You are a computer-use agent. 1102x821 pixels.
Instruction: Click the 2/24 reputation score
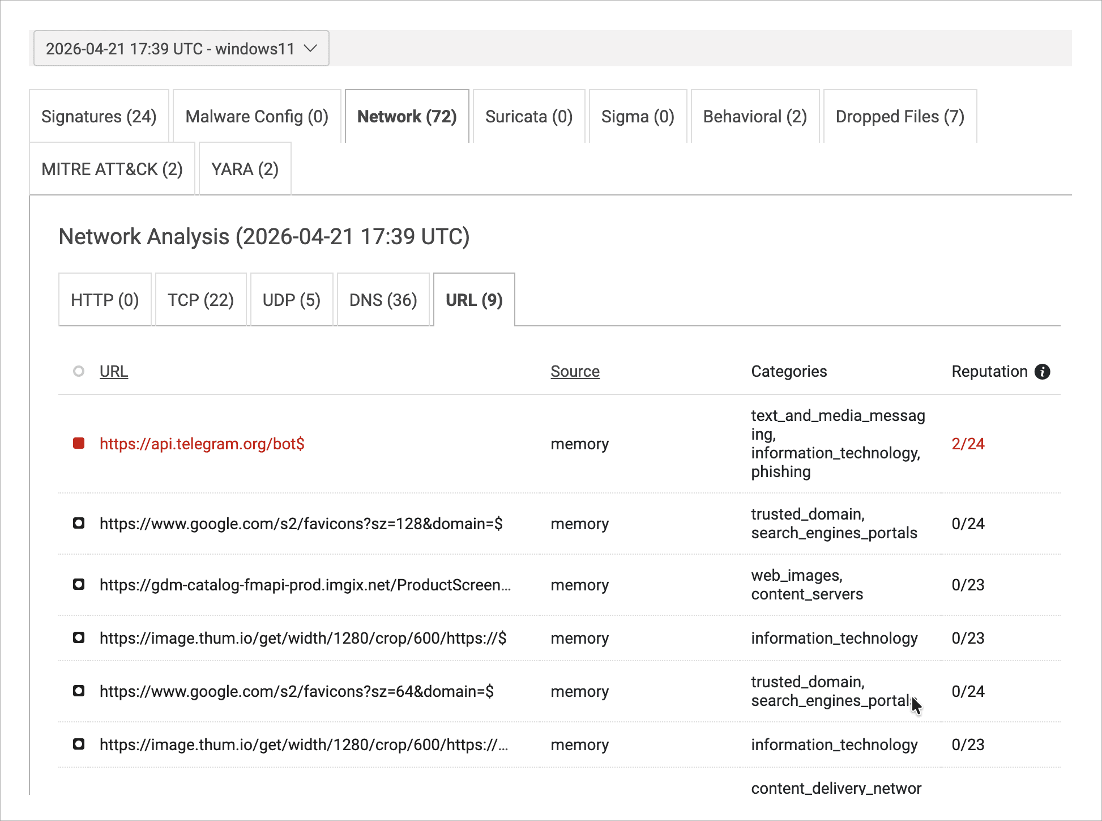coord(968,444)
